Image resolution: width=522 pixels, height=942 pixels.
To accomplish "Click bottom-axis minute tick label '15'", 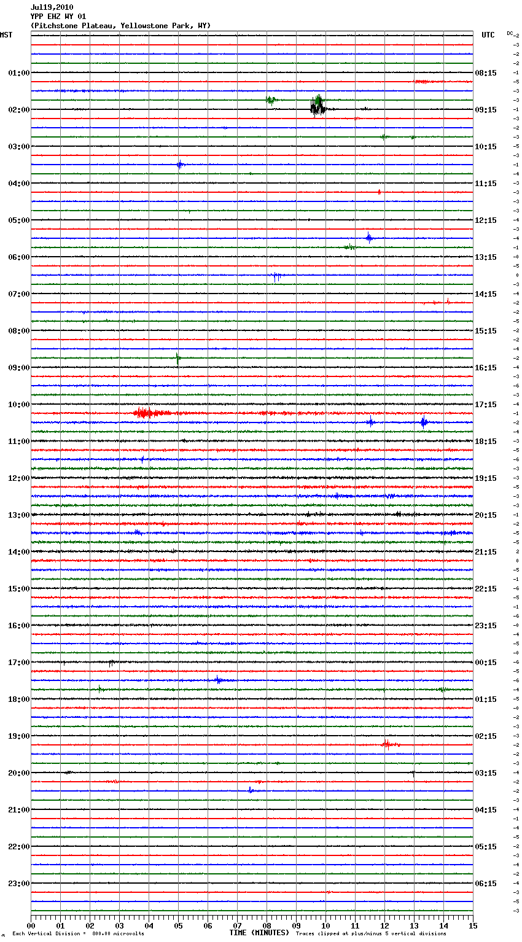I will click(473, 925).
